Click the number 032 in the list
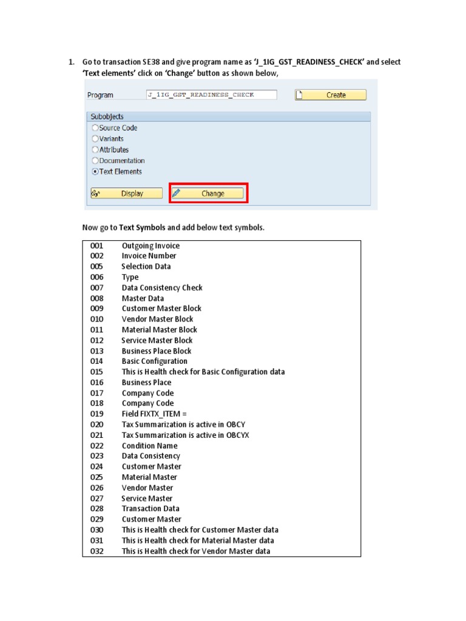The image size is (466, 621). [96, 551]
